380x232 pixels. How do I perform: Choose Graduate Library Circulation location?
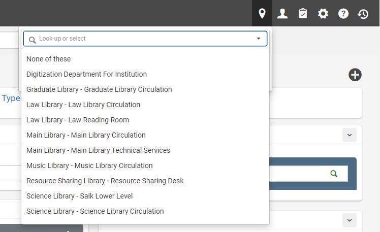point(99,89)
